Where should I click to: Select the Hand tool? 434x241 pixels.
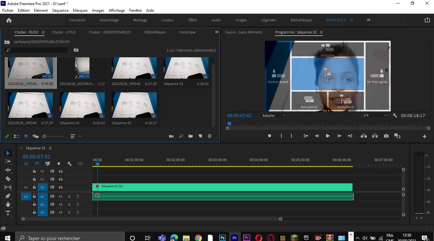point(8,204)
